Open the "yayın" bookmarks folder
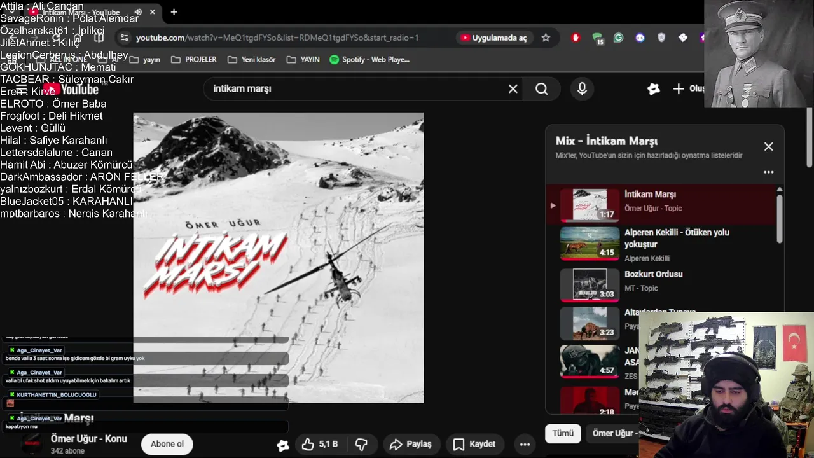This screenshot has height=458, width=814. click(144, 59)
